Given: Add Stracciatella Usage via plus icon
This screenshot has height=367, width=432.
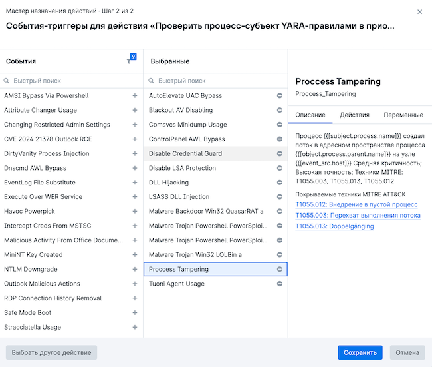Looking at the screenshot, I should click(135, 328).
